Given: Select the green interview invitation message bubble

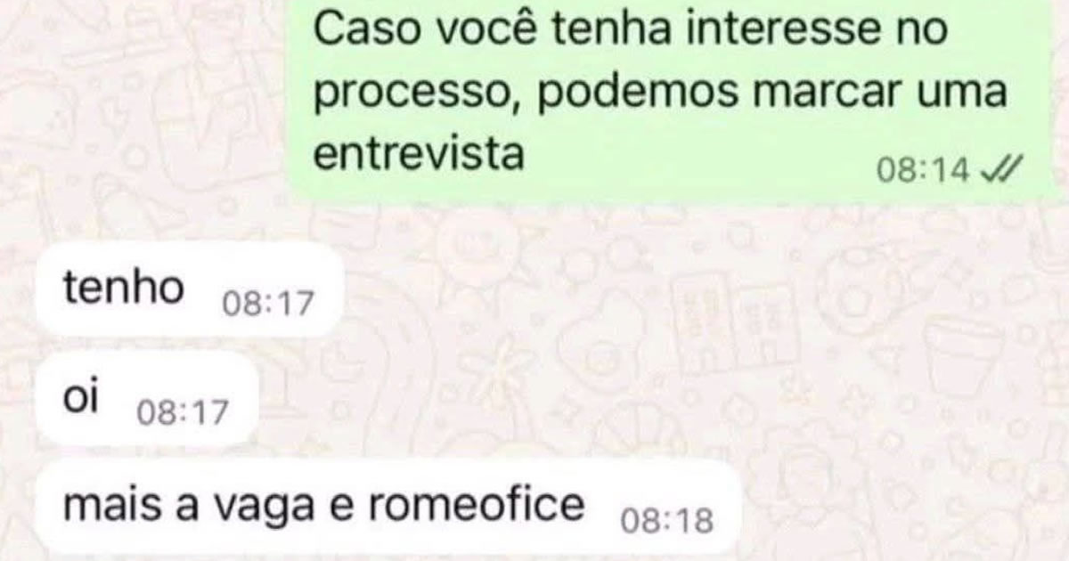Looking at the screenshot, I should [669, 100].
